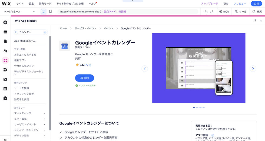This screenshot has height=141, width=265.
Task: Click the アップグレード link
Action: (x=210, y=4)
